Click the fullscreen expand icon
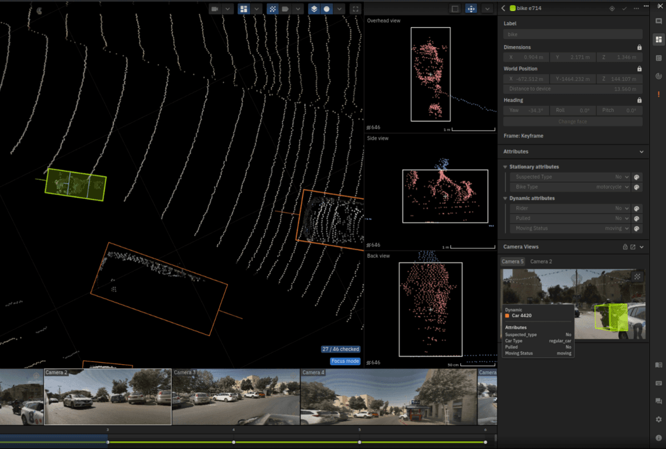 coord(356,9)
